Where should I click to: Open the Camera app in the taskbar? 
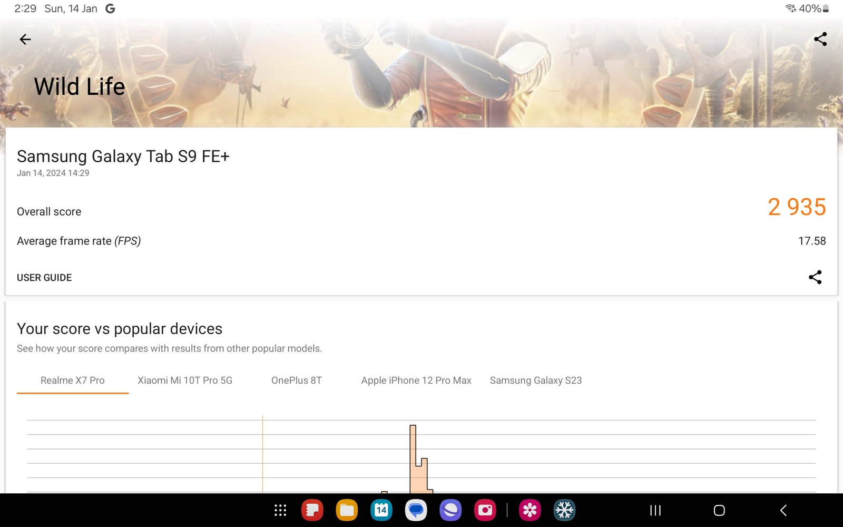point(485,510)
